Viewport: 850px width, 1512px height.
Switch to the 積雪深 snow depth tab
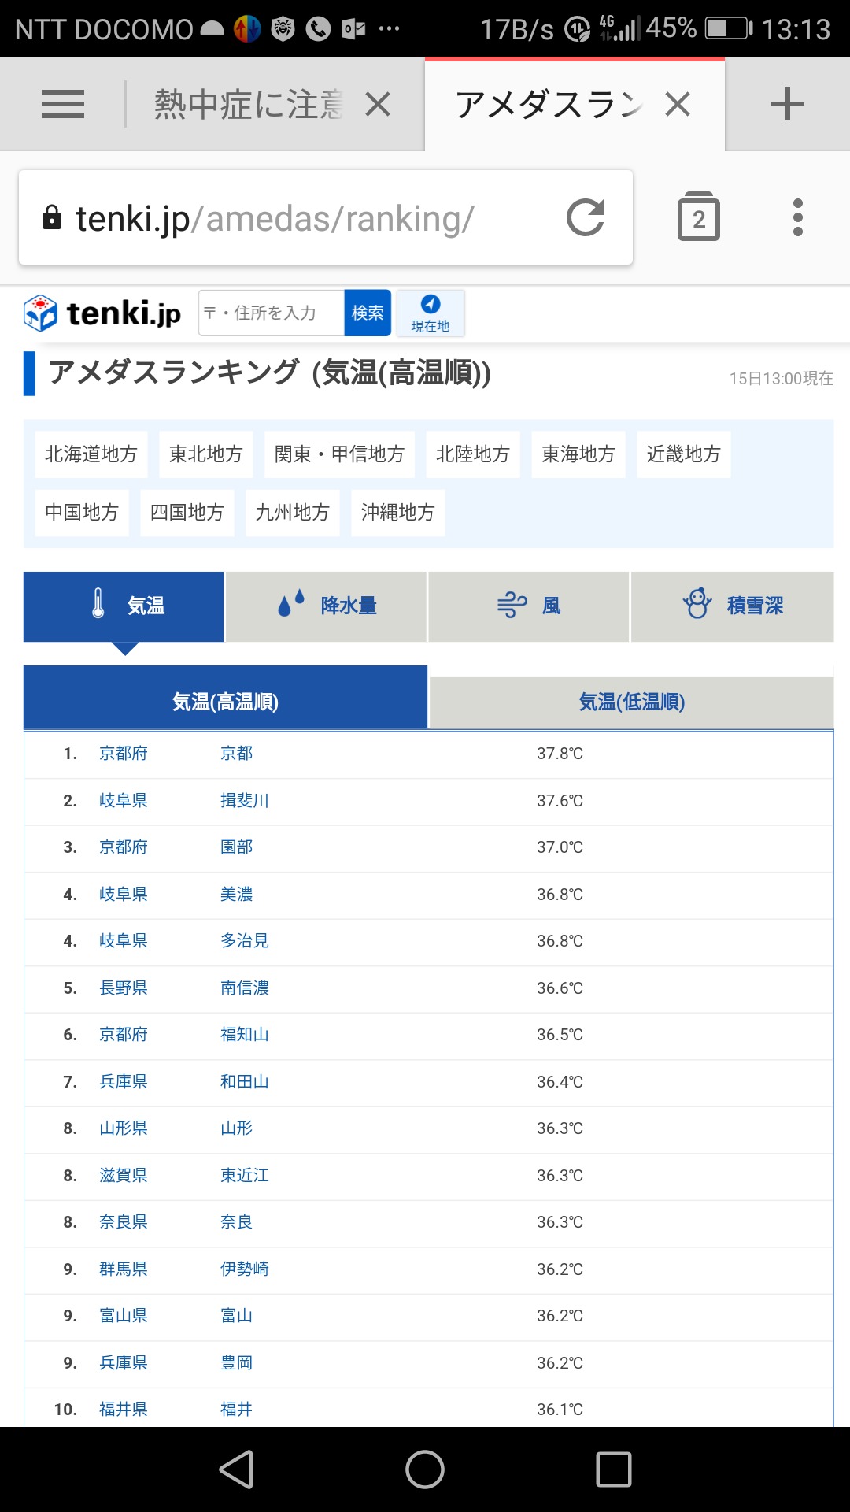pyautogui.click(x=733, y=606)
